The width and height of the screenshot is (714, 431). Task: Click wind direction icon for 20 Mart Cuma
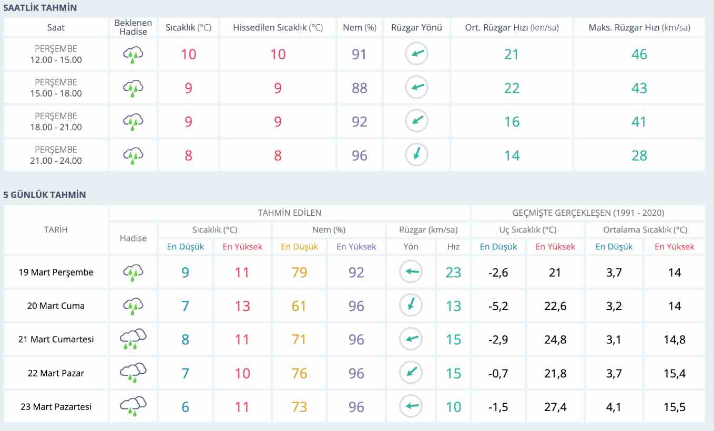tap(411, 306)
